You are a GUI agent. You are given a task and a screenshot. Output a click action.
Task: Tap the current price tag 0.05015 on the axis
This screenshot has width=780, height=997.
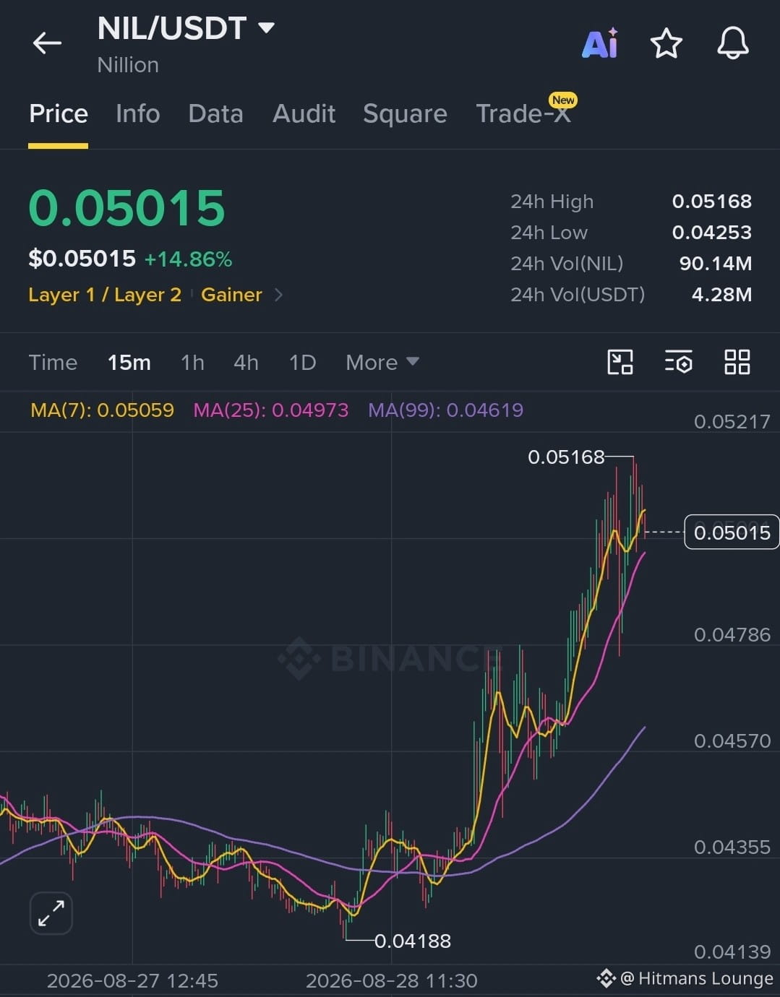click(x=732, y=532)
